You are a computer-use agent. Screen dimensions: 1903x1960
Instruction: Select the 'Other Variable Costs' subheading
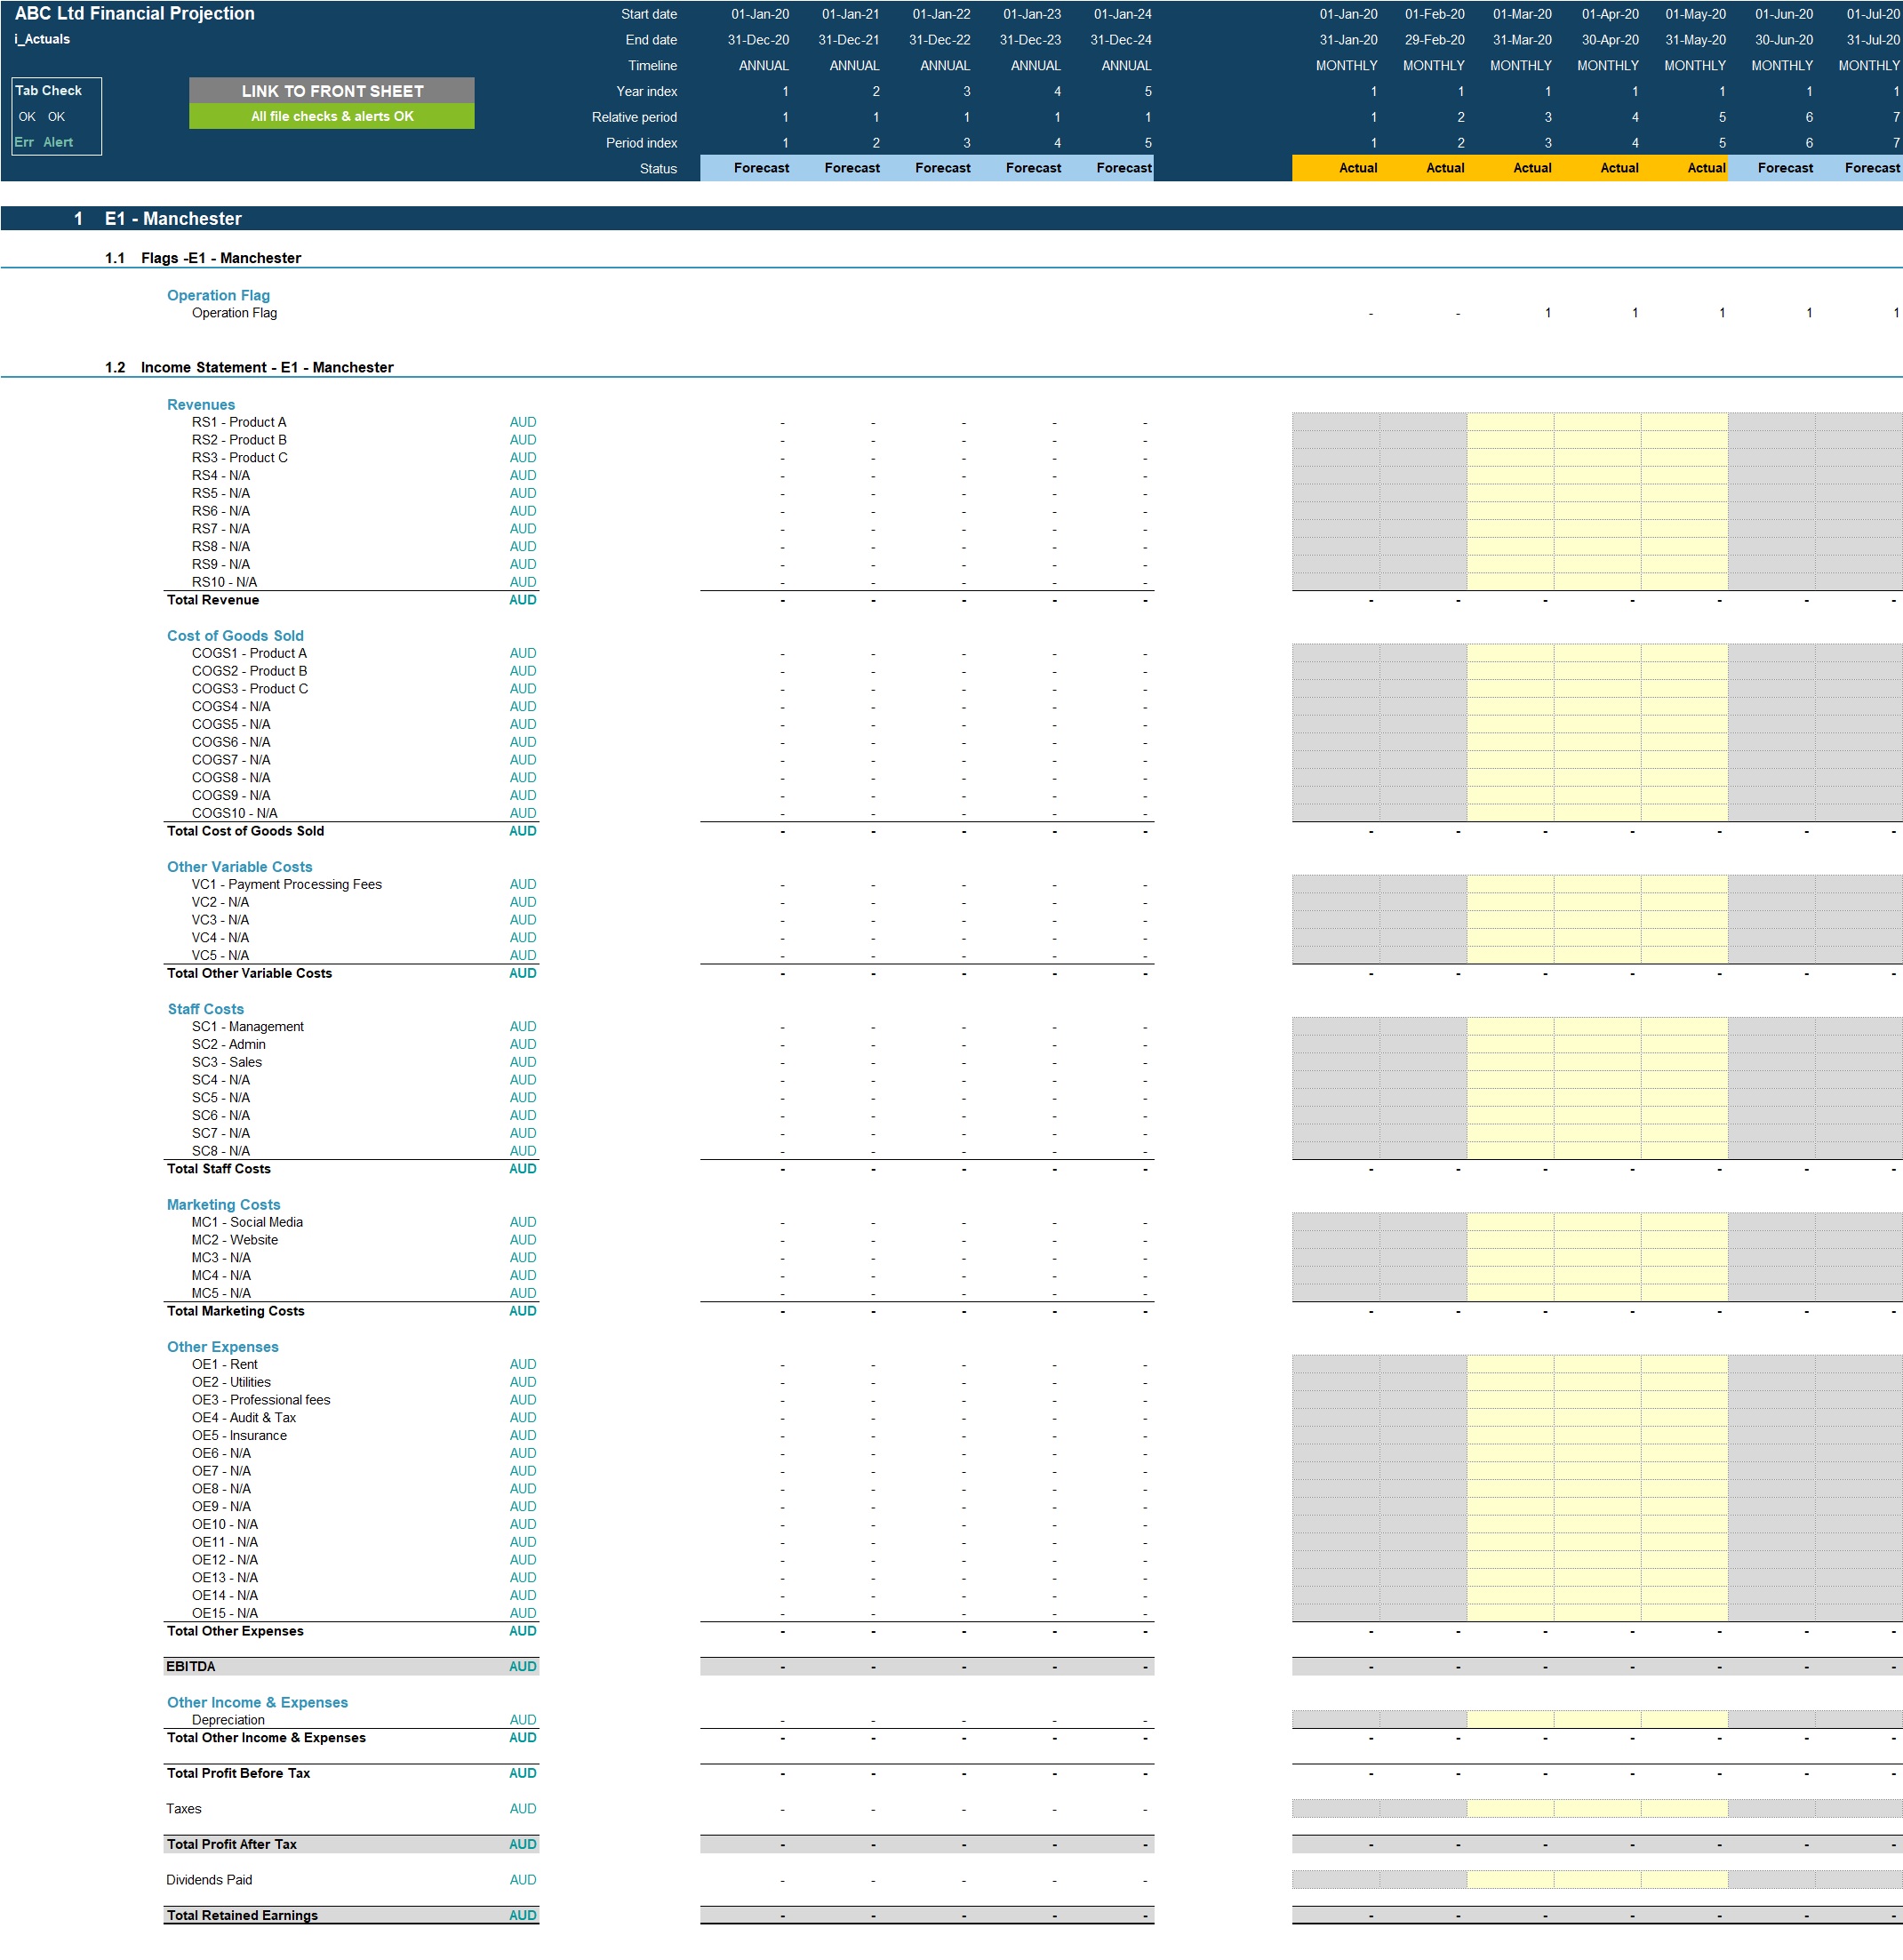click(x=239, y=866)
